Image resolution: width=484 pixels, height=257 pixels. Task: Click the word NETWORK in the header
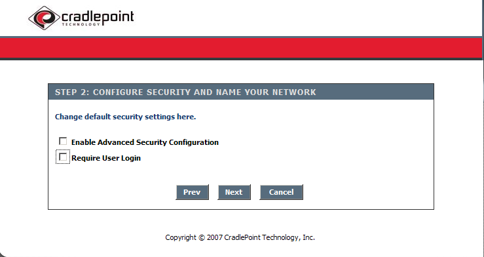click(x=294, y=92)
